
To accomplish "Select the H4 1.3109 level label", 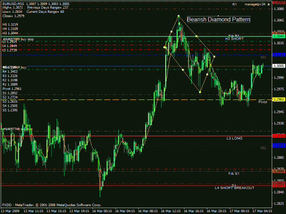I will [10, 29].
